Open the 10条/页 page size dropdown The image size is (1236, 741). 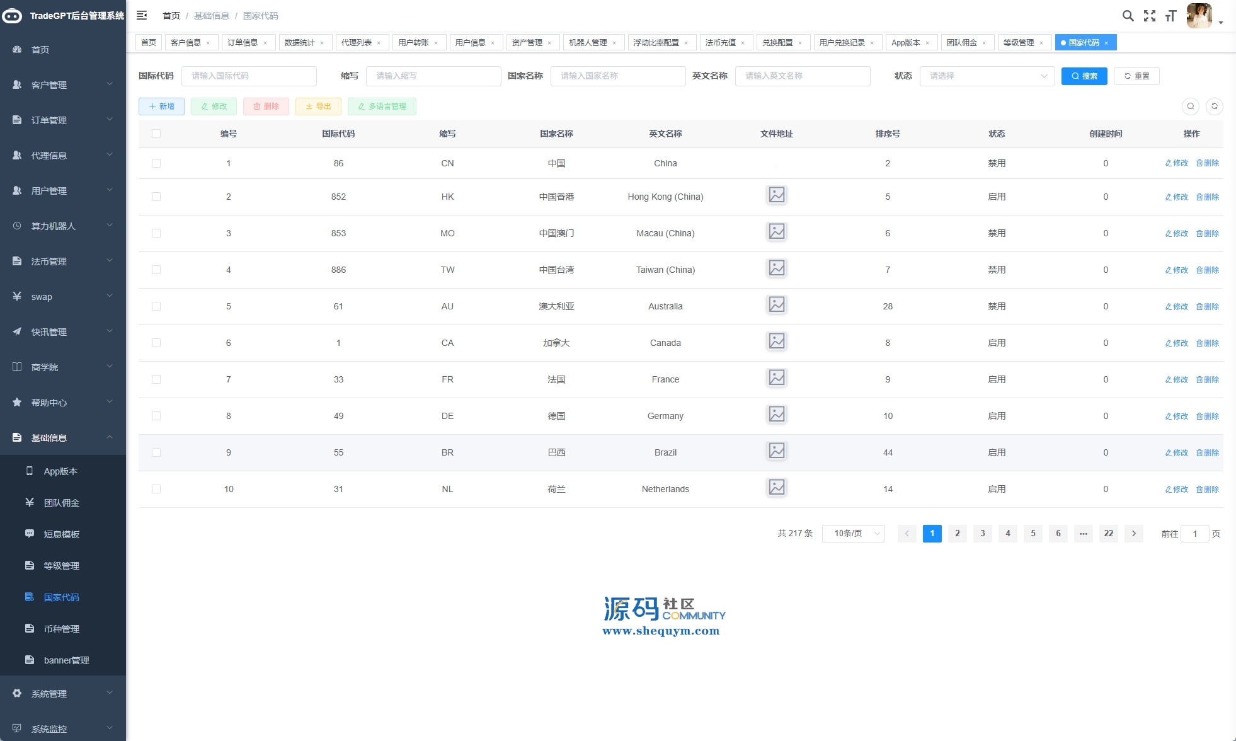click(853, 534)
